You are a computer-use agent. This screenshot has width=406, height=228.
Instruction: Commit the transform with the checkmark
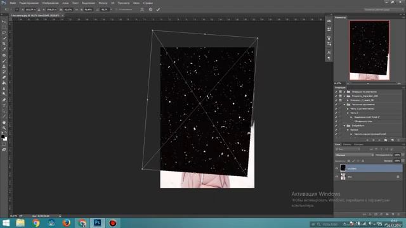pos(158,9)
